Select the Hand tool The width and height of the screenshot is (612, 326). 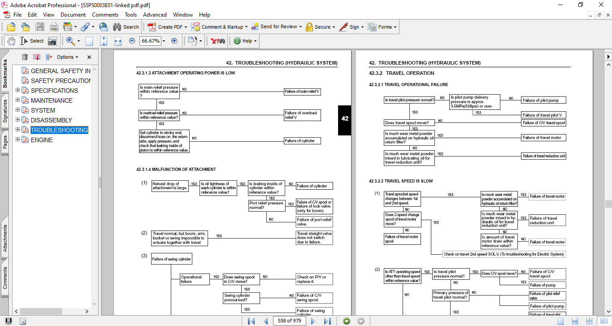(11, 41)
